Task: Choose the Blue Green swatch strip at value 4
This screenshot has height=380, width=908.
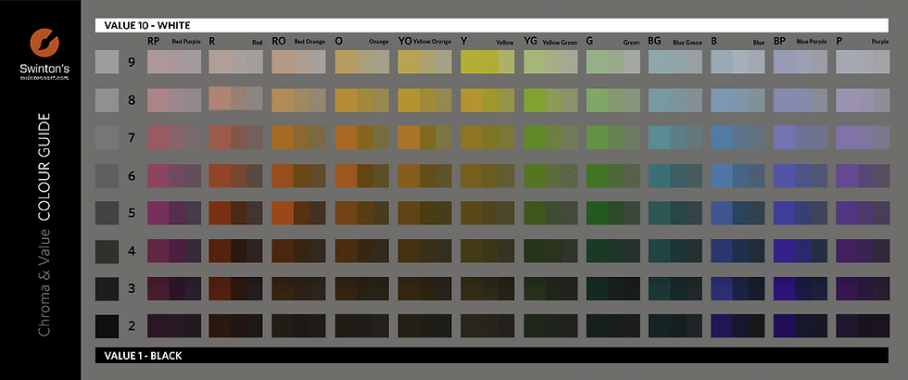Action: tap(675, 251)
